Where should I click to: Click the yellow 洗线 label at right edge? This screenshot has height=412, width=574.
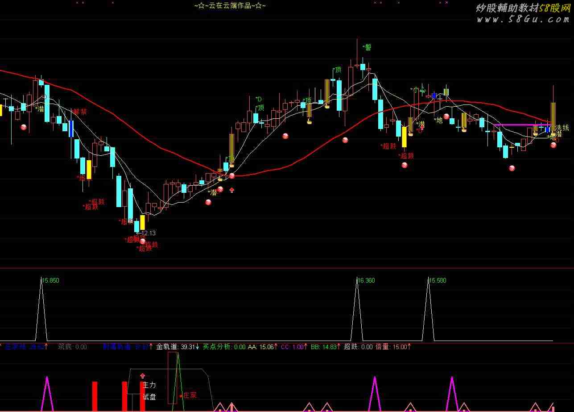tap(562, 128)
